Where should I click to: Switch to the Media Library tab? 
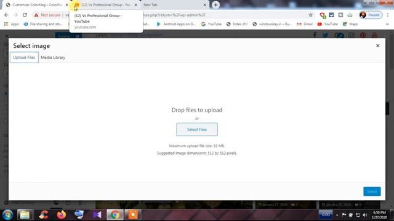click(x=53, y=58)
